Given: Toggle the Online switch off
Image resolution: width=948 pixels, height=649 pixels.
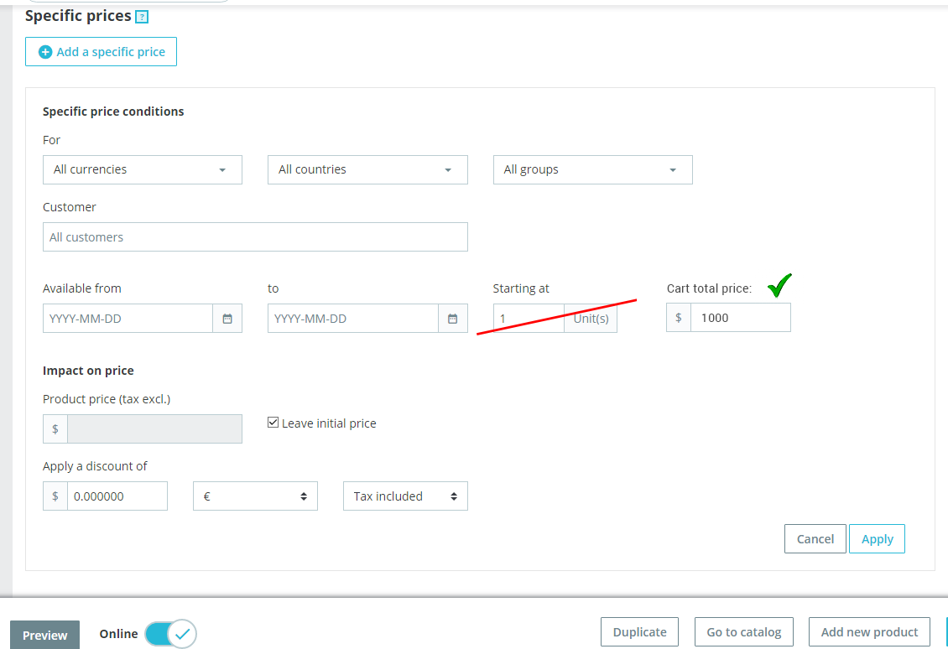Looking at the screenshot, I should (170, 634).
